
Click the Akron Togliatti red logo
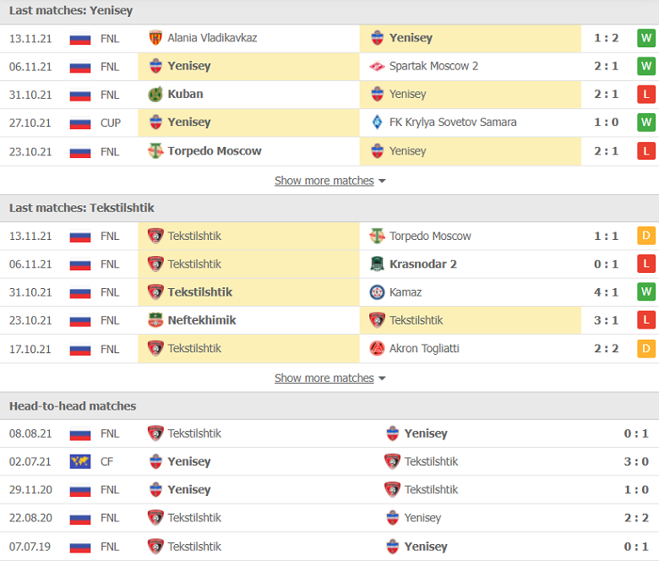tap(377, 348)
